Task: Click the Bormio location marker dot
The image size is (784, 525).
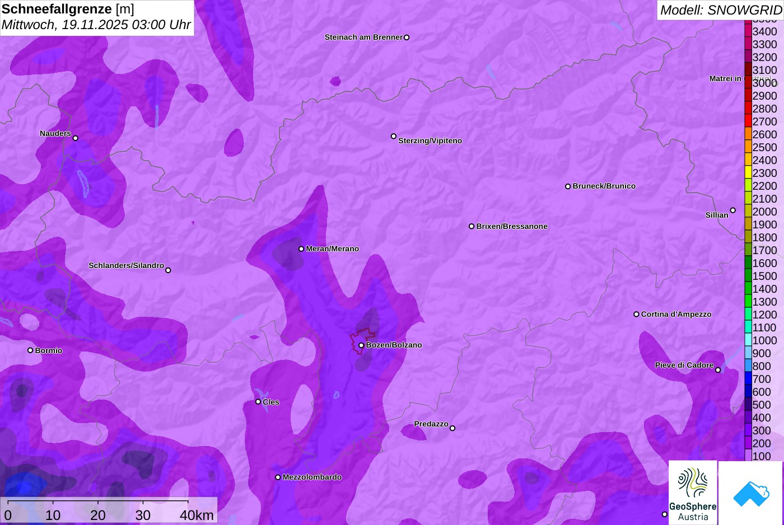Action: click(30, 350)
